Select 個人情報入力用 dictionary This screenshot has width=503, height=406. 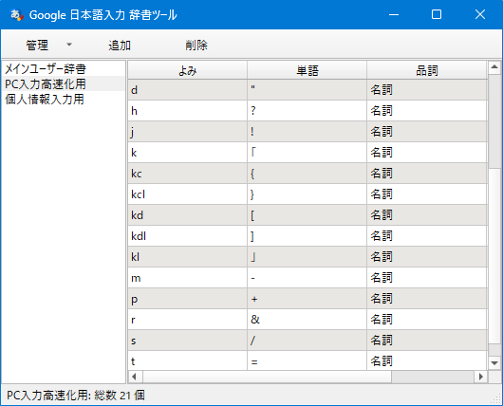pyautogui.click(x=45, y=99)
